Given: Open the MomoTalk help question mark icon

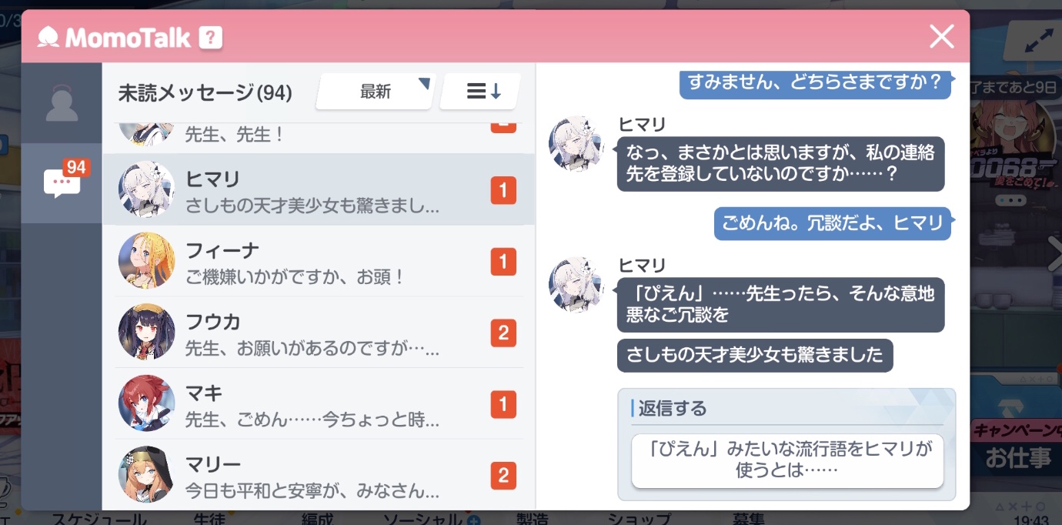Looking at the screenshot, I should click(210, 37).
